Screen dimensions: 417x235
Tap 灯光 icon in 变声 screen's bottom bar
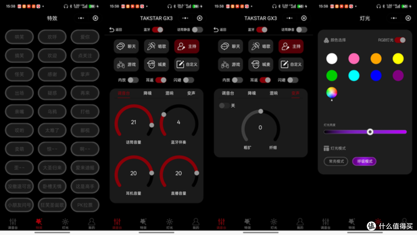274,223
